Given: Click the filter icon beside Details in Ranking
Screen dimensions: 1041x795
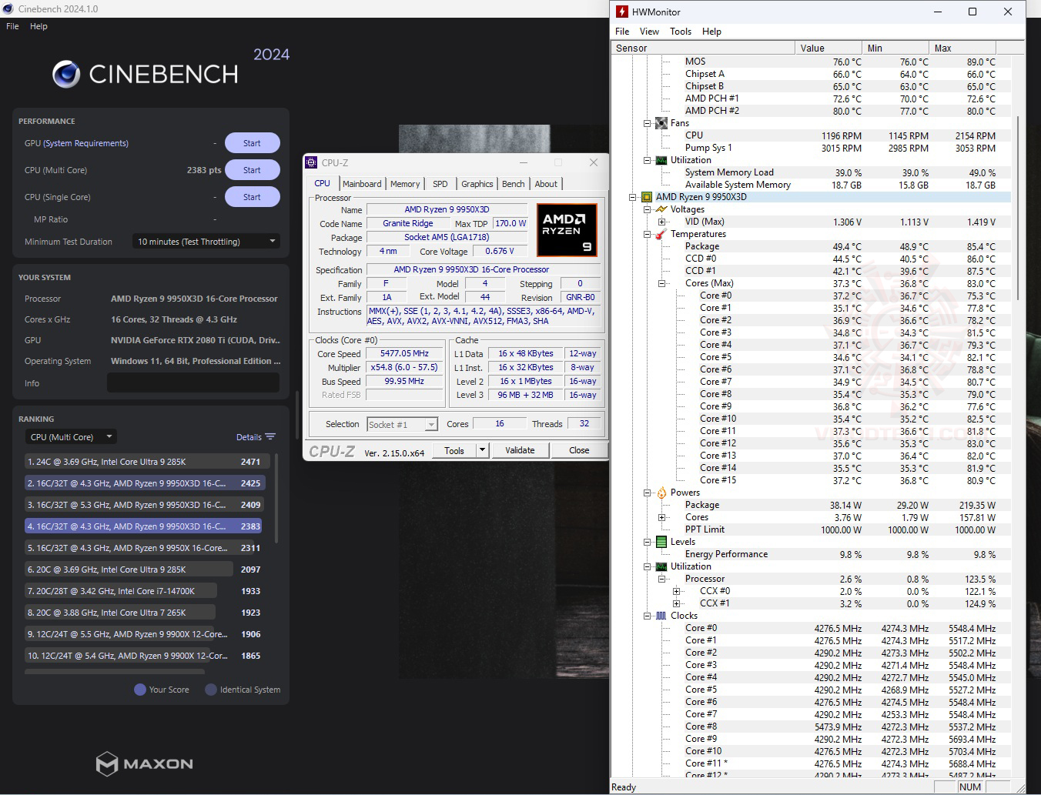Looking at the screenshot, I should 270,436.
